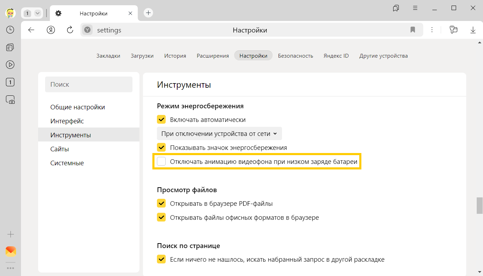Toggle 'Открывать в браузере PDF-файлы' checkbox
Image resolution: width=483 pixels, height=276 pixels.
tap(161, 203)
